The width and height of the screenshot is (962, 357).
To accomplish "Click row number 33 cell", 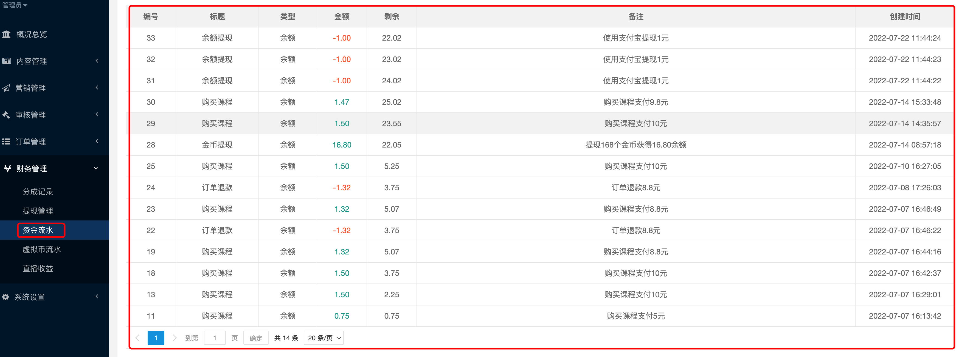I will [x=151, y=38].
